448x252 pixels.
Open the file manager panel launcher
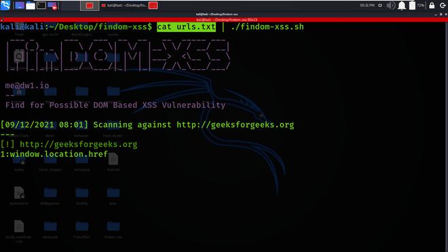click(31, 5)
